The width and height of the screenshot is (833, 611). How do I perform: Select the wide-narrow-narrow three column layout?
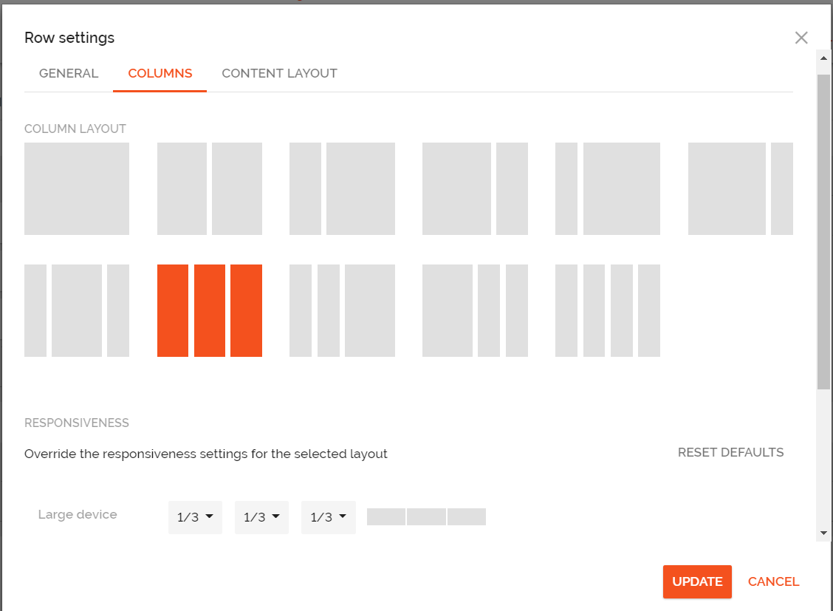475,310
